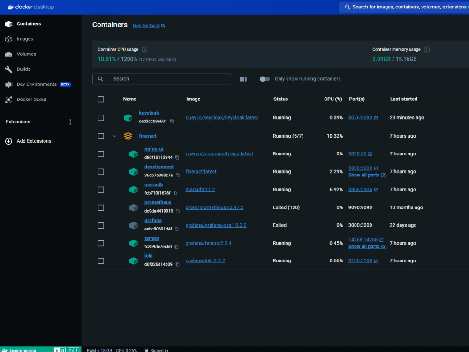Open external icon next to 9090:80
This screenshot has width=469, height=352.
370,154
